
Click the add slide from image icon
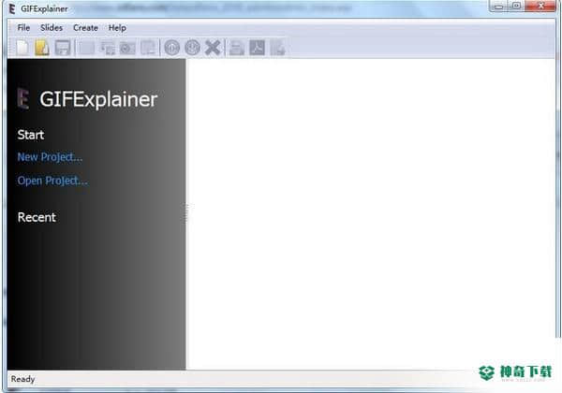tap(107, 48)
